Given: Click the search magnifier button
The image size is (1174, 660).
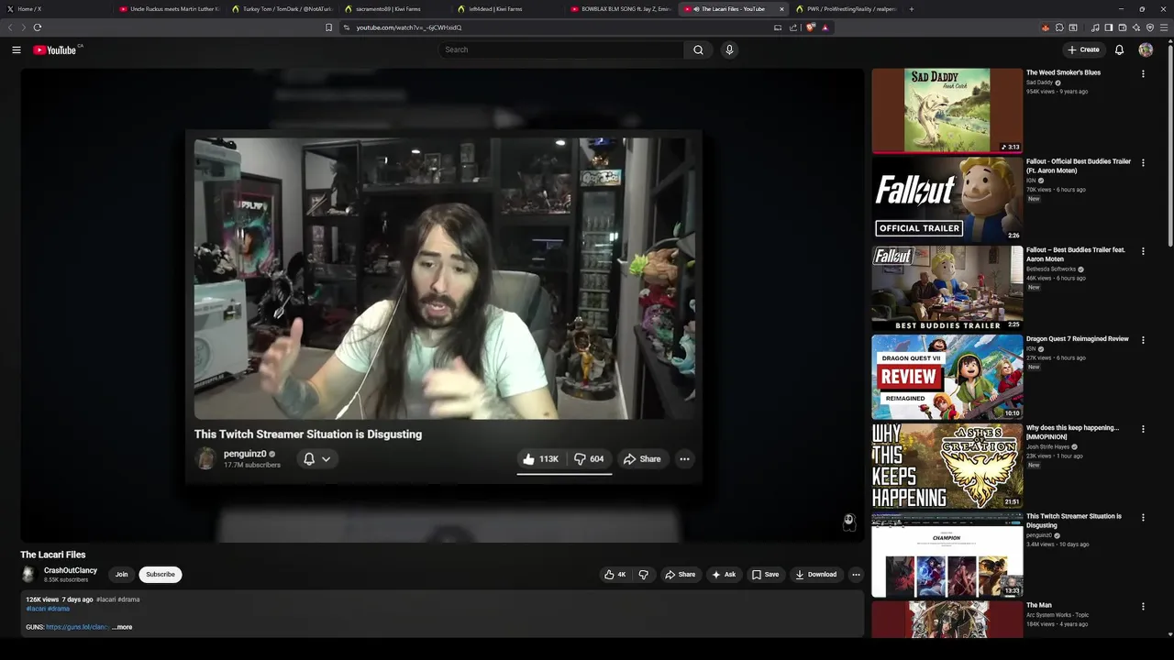Looking at the screenshot, I should pos(698,49).
